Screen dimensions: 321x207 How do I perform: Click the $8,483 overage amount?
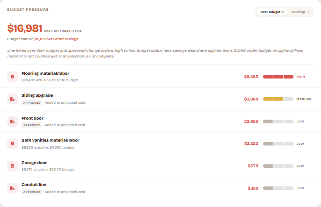click(x=251, y=77)
